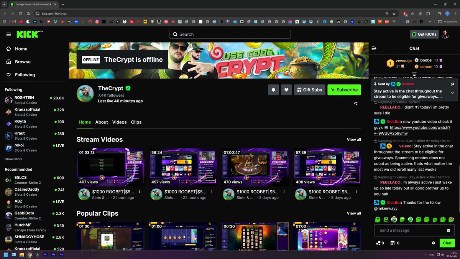Open the Chrome extensions puzzle icon
This screenshot has height=259, width=460.
click(x=428, y=13)
